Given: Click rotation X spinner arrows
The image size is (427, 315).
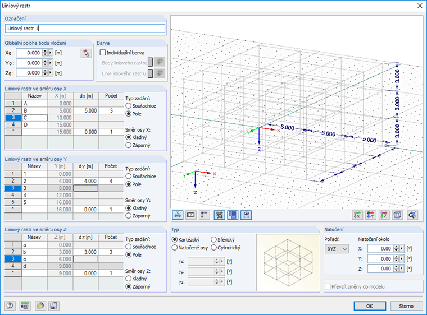Looking at the screenshot, I should click(396, 249).
